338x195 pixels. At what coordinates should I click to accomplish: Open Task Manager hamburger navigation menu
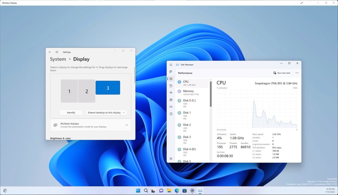click(x=171, y=64)
